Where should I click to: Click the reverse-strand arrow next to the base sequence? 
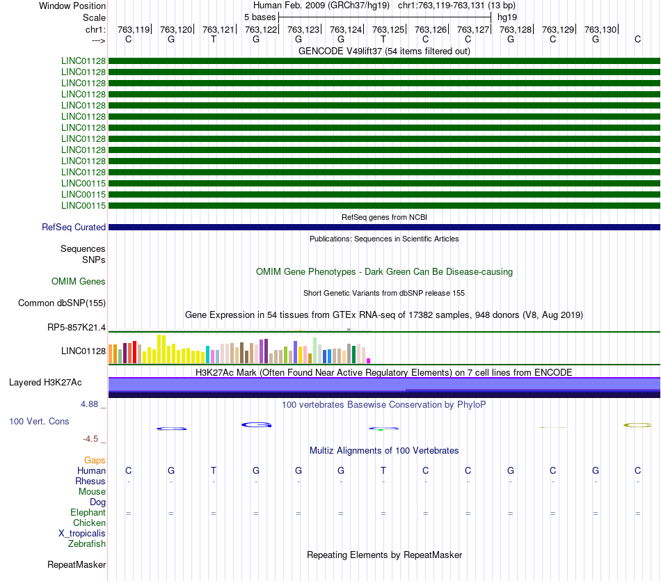click(98, 40)
